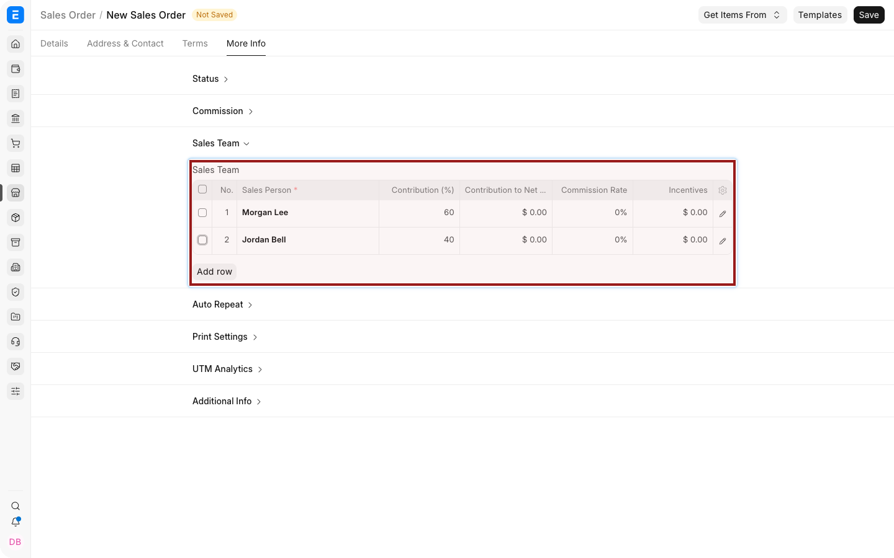Open the headset support sidebar icon

pyautogui.click(x=16, y=342)
